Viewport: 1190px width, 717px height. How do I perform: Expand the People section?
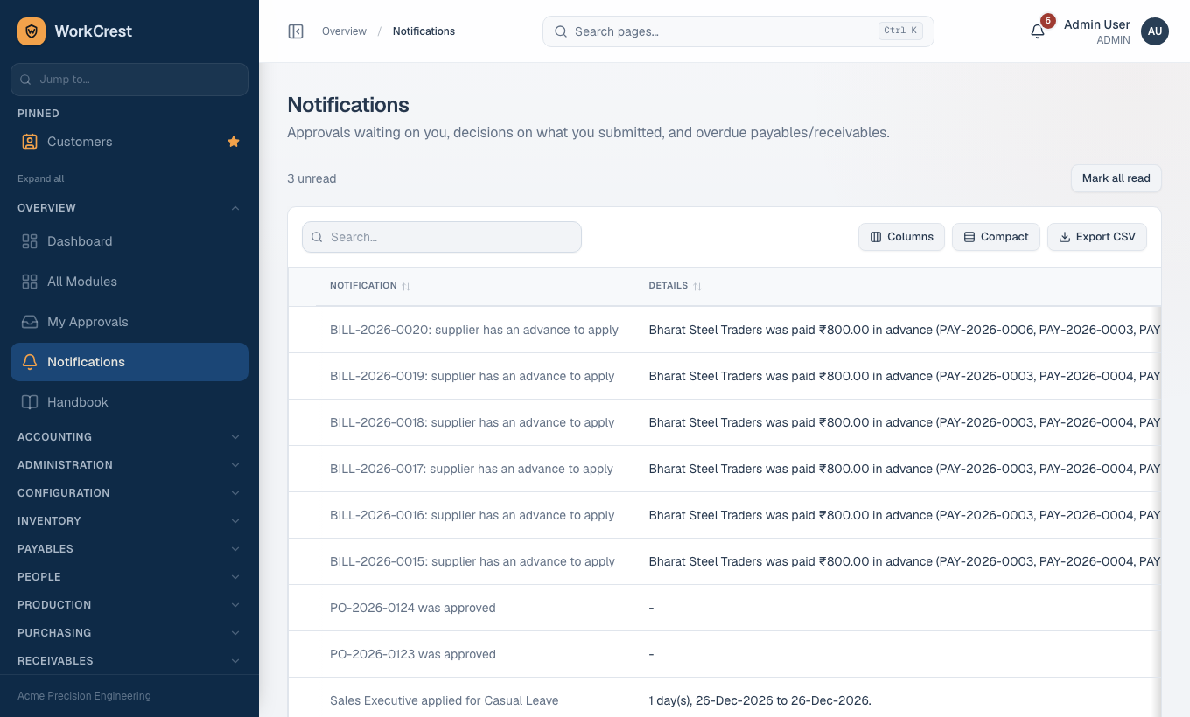pyautogui.click(x=129, y=577)
